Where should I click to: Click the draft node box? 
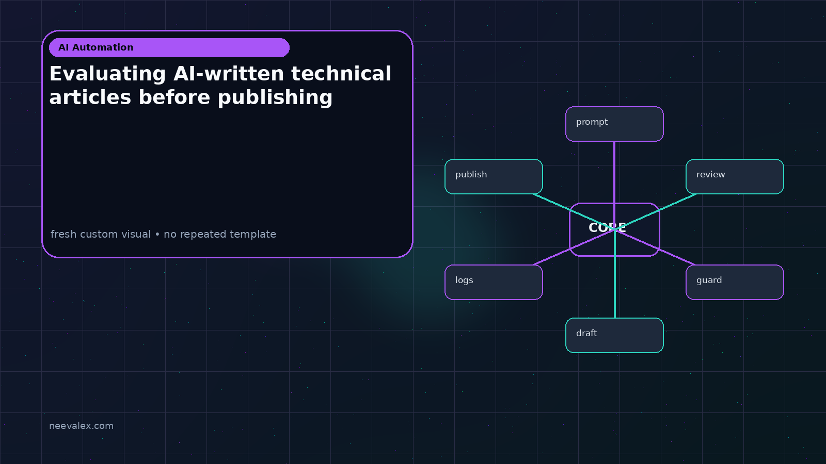pos(614,335)
